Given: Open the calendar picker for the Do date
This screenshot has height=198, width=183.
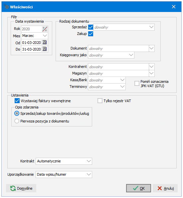Looking at the screenshot, I should [44, 49].
